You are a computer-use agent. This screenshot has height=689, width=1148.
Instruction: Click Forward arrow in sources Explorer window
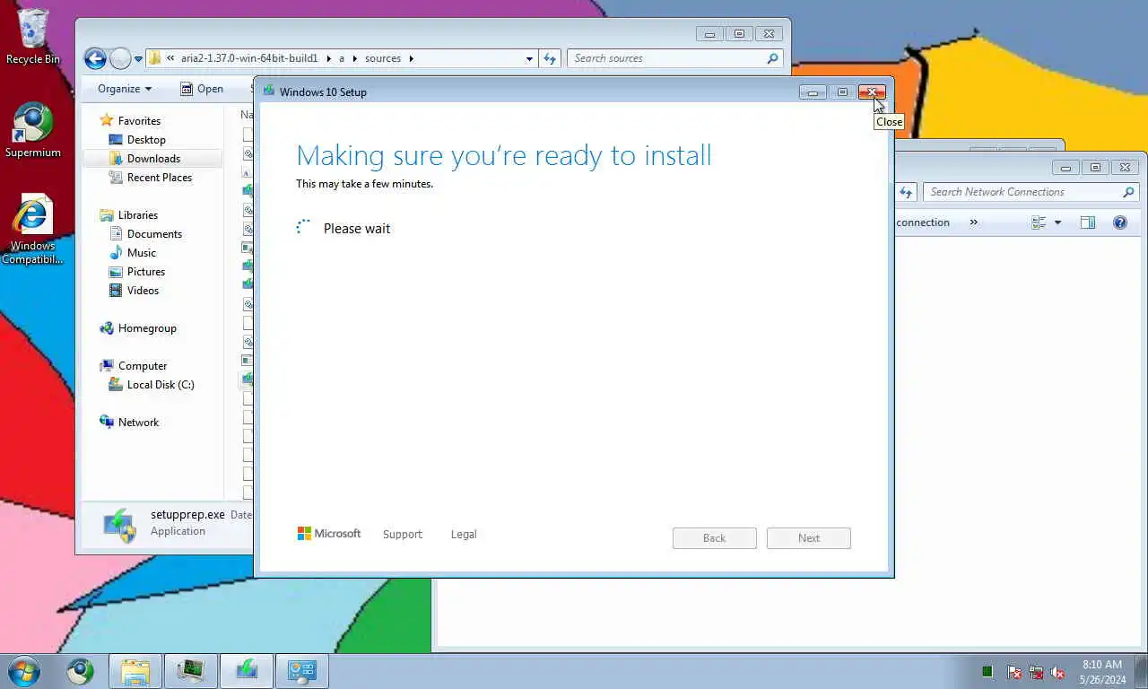120,58
